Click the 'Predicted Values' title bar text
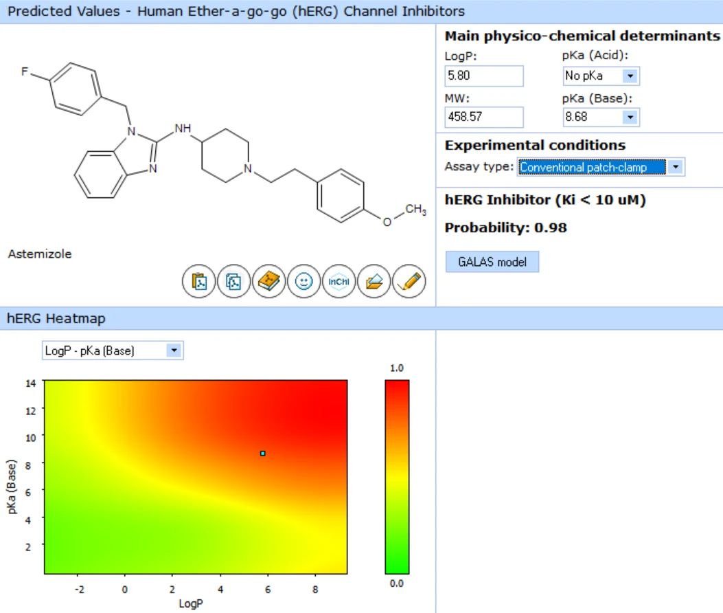The image size is (723, 613). coord(236,11)
